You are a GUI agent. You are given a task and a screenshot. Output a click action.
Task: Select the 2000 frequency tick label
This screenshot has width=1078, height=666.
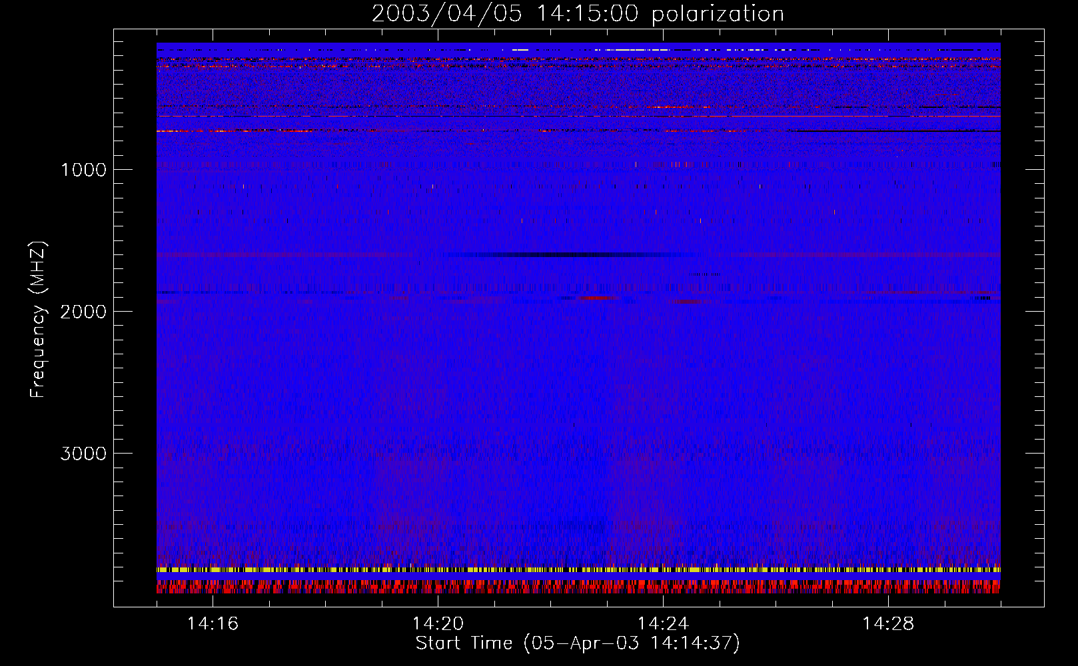pyautogui.click(x=83, y=312)
